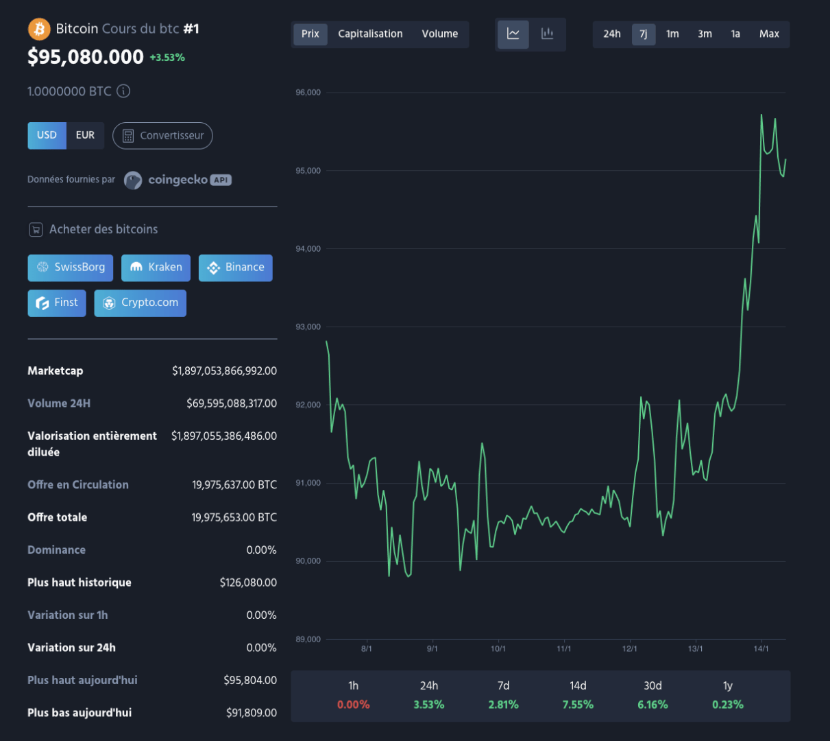Open the Binance exchange link
830x741 pixels.
[236, 268]
